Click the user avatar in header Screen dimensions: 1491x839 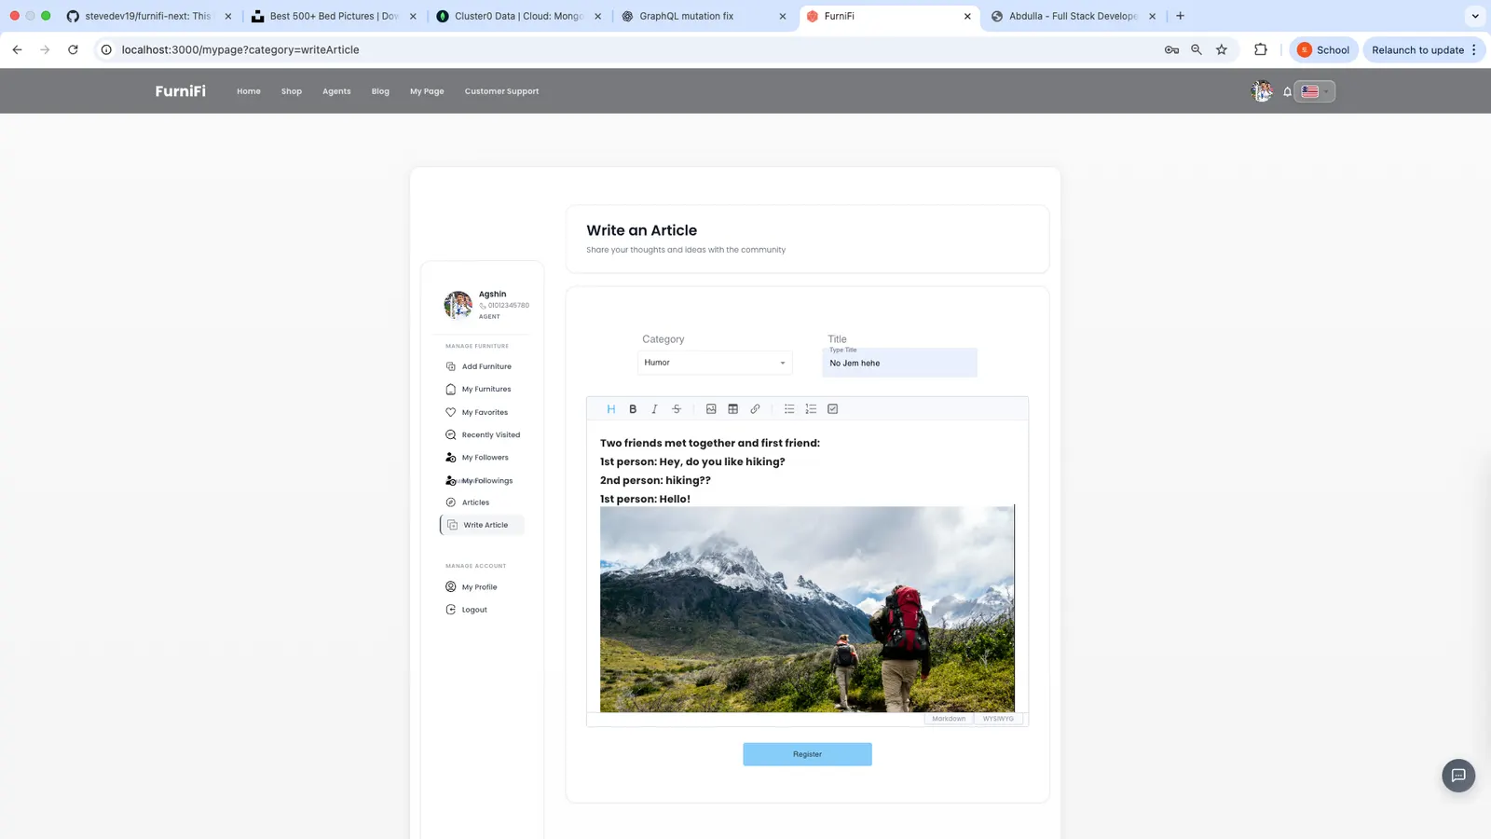[1262, 90]
